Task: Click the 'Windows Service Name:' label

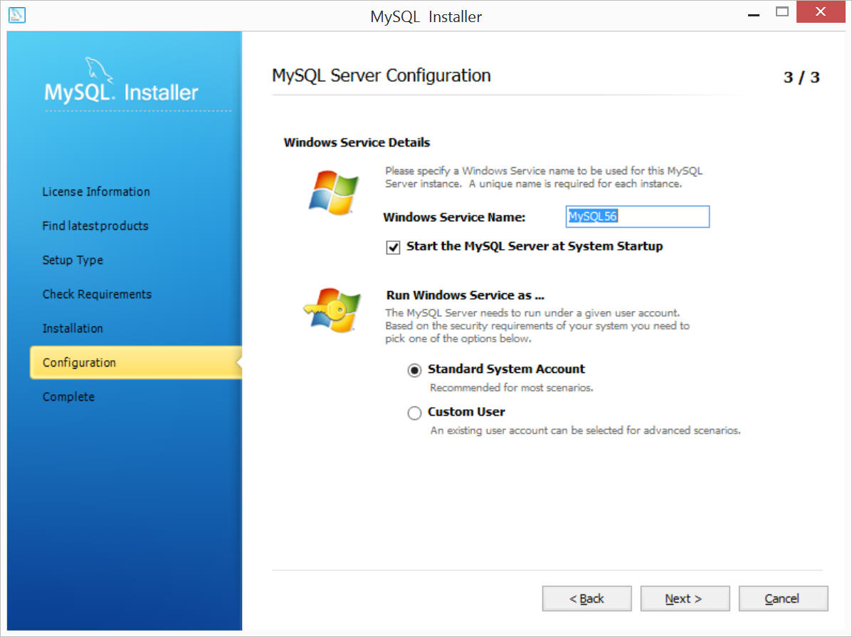Action: pyautogui.click(x=454, y=217)
